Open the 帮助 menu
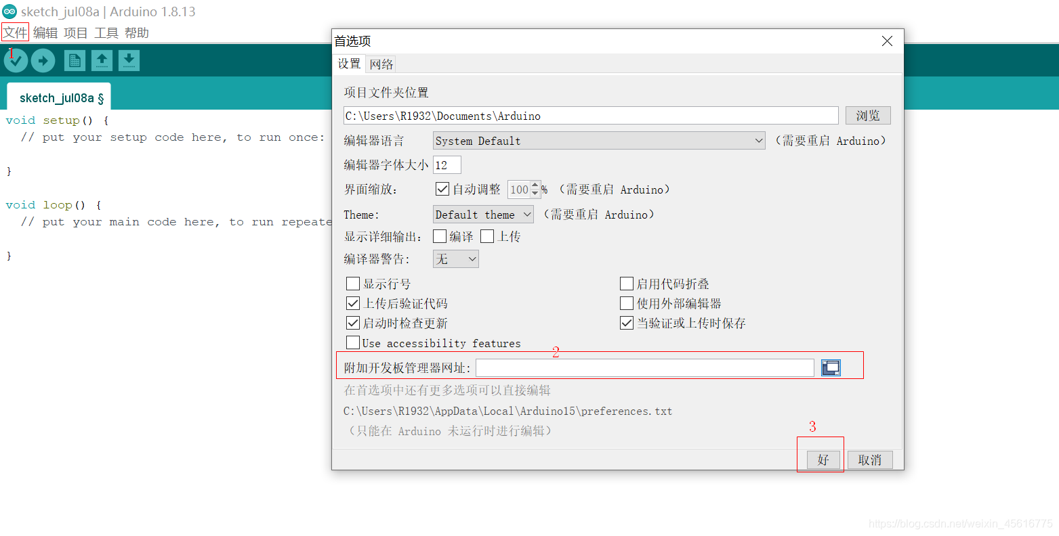Screen dimensions: 1059x536 click(x=137, y=32)
